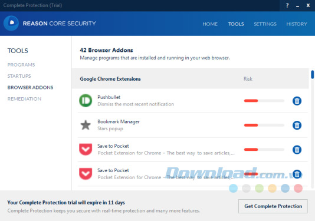Remove Bookmark Manager using its trash icon
315x221 pixels.
coord(297,126)
